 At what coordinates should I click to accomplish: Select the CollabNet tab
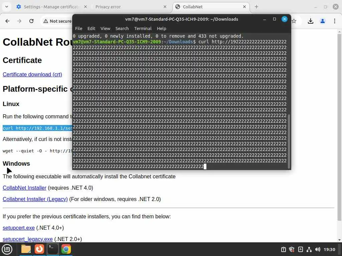pyautogui.click(x=210, y=7)
